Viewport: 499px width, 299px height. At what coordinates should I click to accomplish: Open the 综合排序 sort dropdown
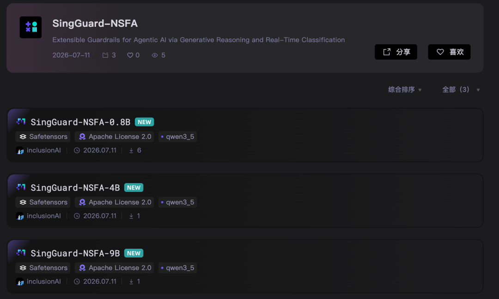click(405, 90)
